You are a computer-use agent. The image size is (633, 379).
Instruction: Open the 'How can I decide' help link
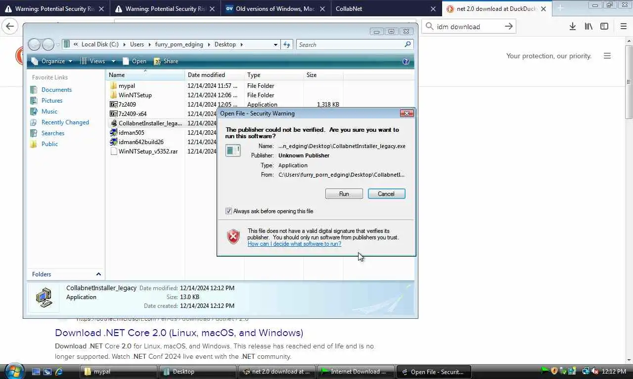[294, 244]
